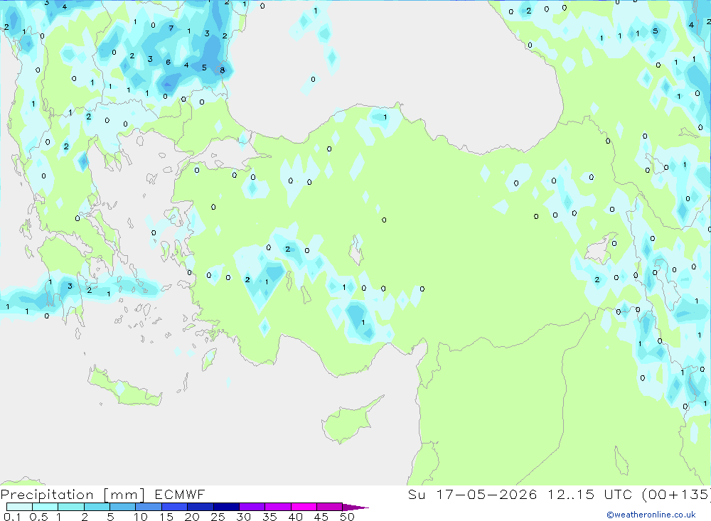Screen dimensions: 711x521
Task: Click the legend scale label '25'
Action: pos(218,517)
